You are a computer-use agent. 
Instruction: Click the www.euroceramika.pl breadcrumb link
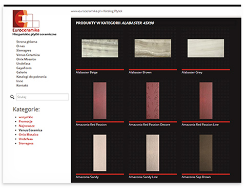point(86,11)
